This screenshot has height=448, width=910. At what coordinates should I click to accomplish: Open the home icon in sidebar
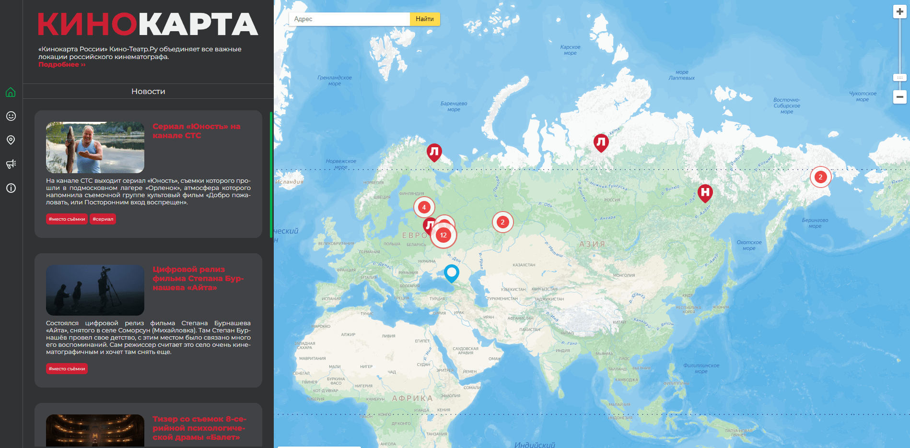11,92
